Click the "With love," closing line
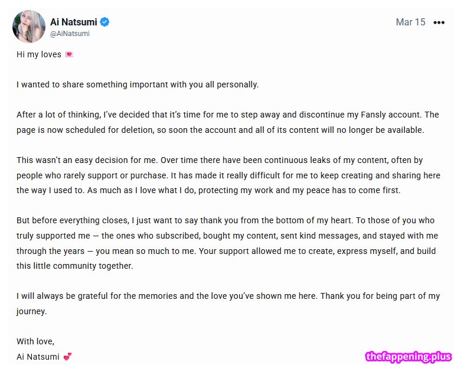 click(x=35, y=341)
